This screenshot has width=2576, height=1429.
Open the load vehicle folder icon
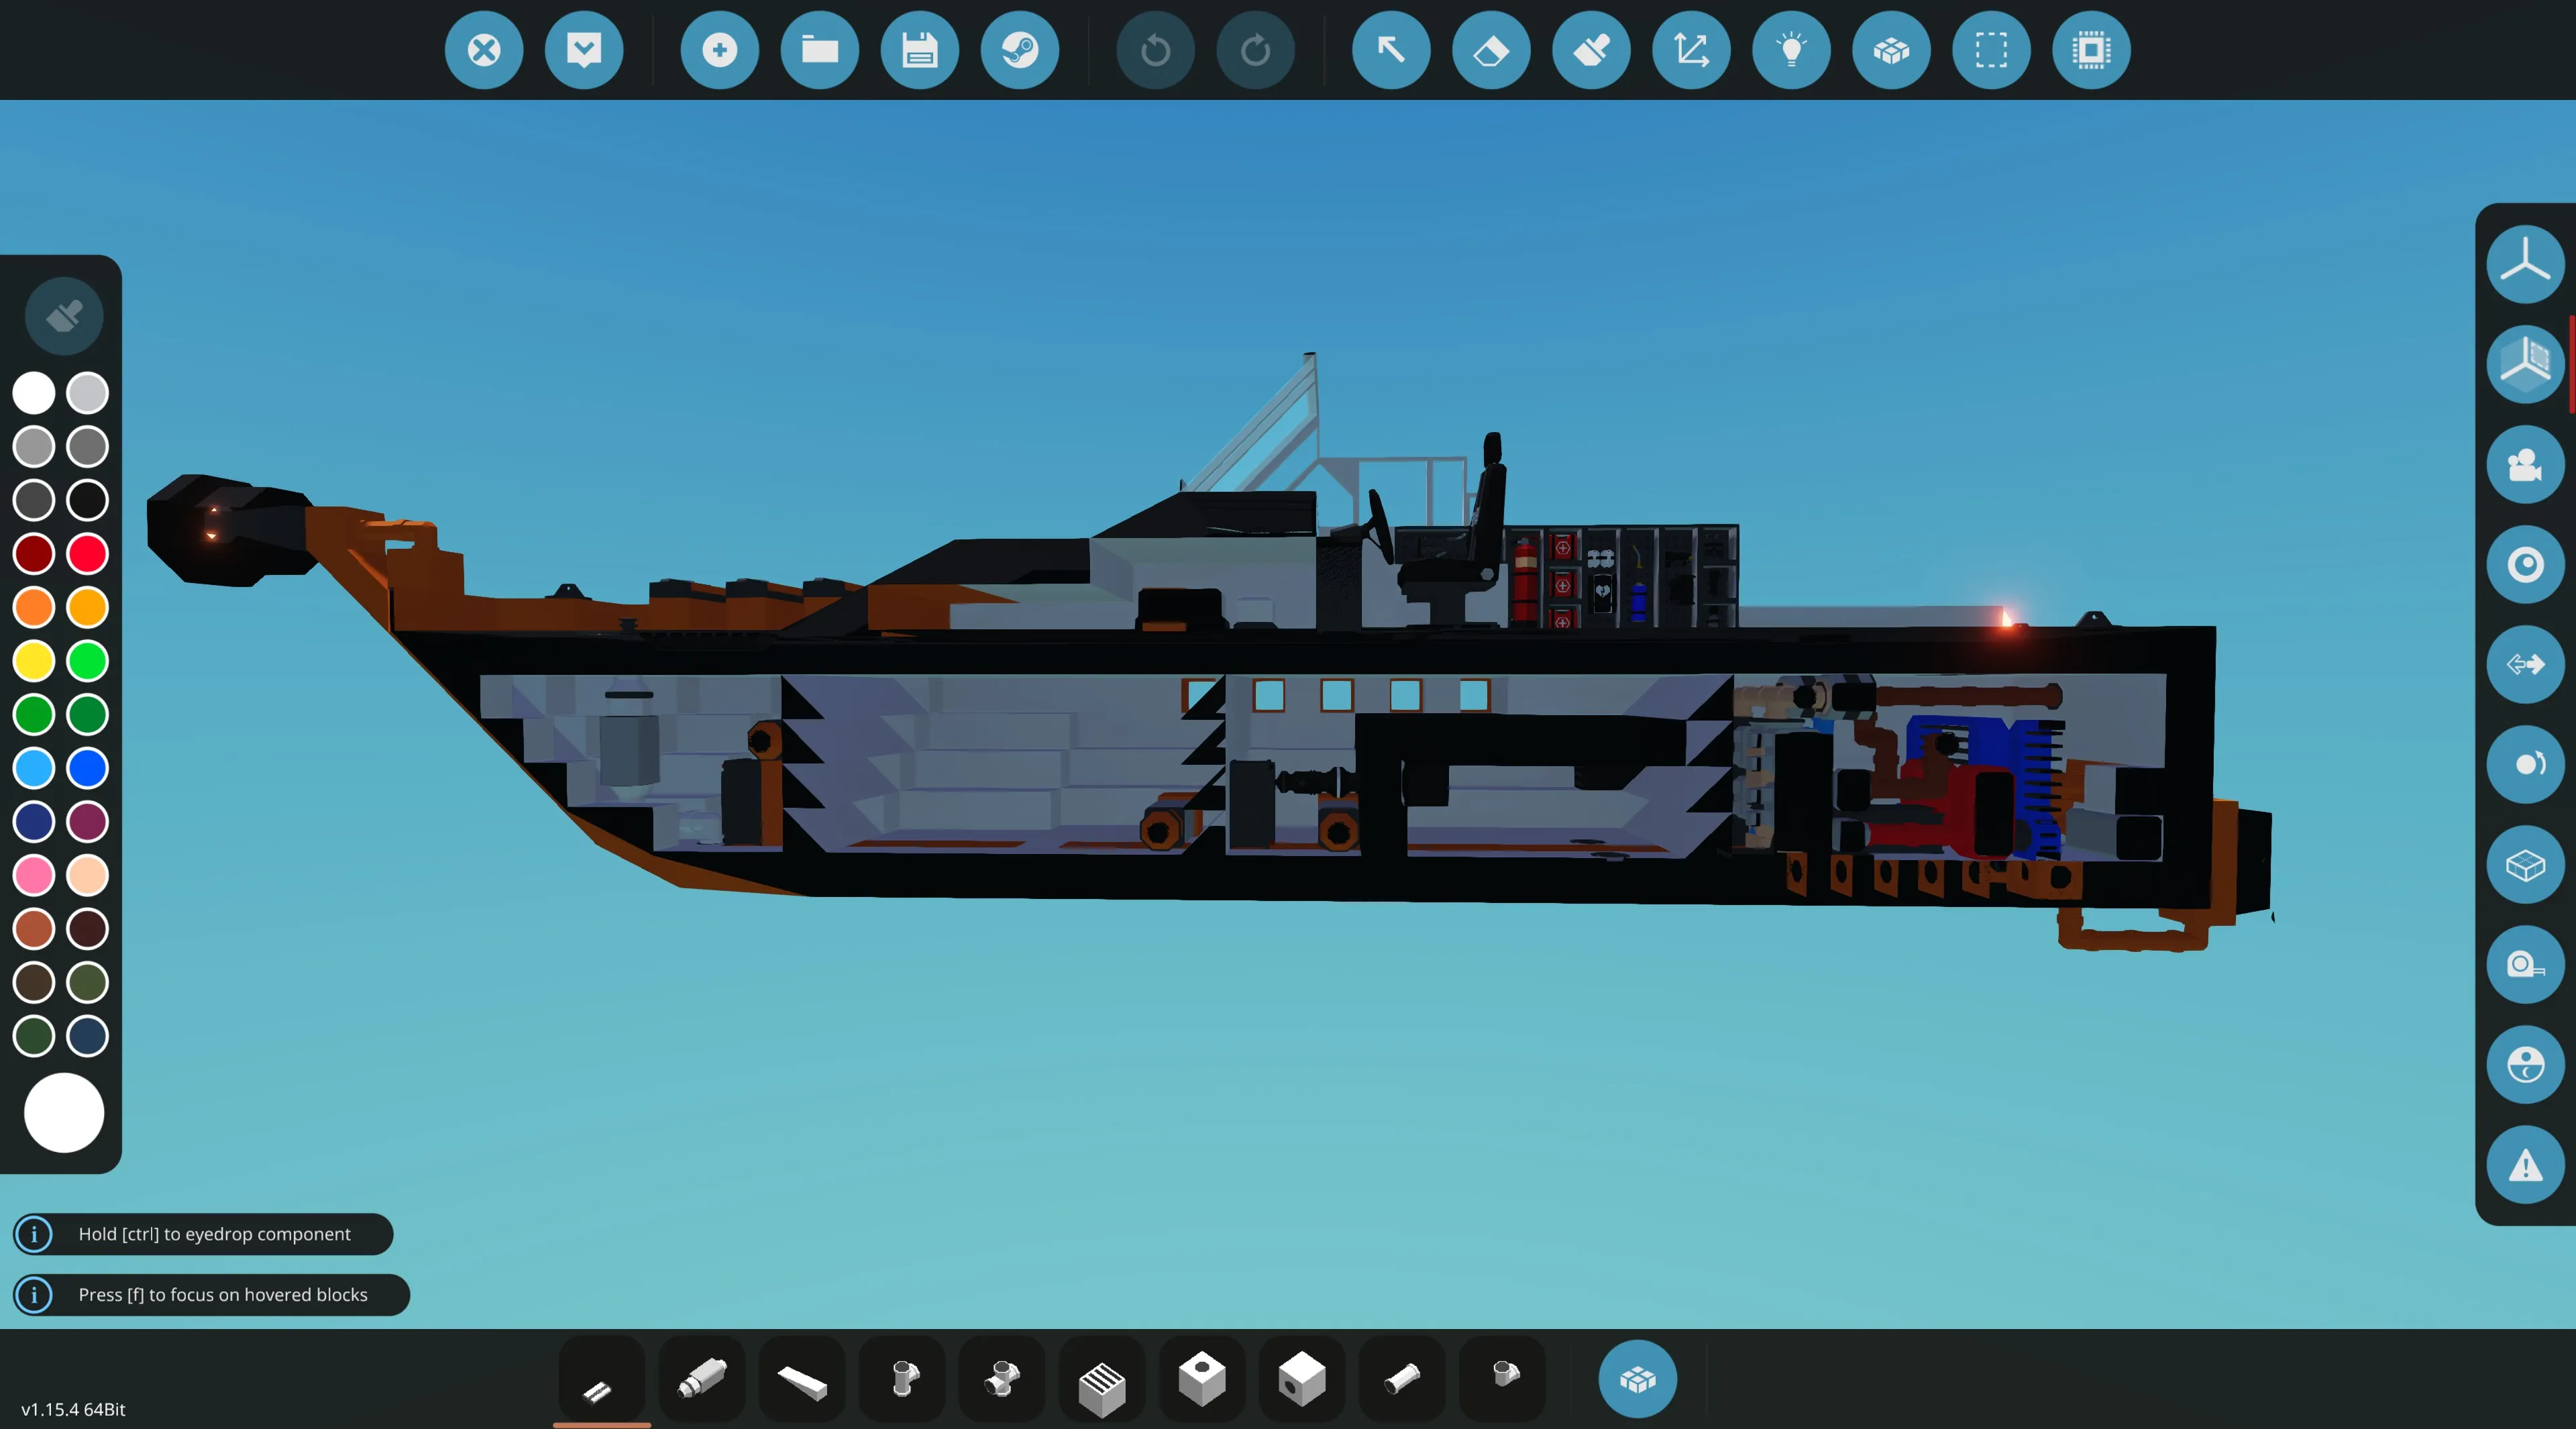[x=819, y=50]
